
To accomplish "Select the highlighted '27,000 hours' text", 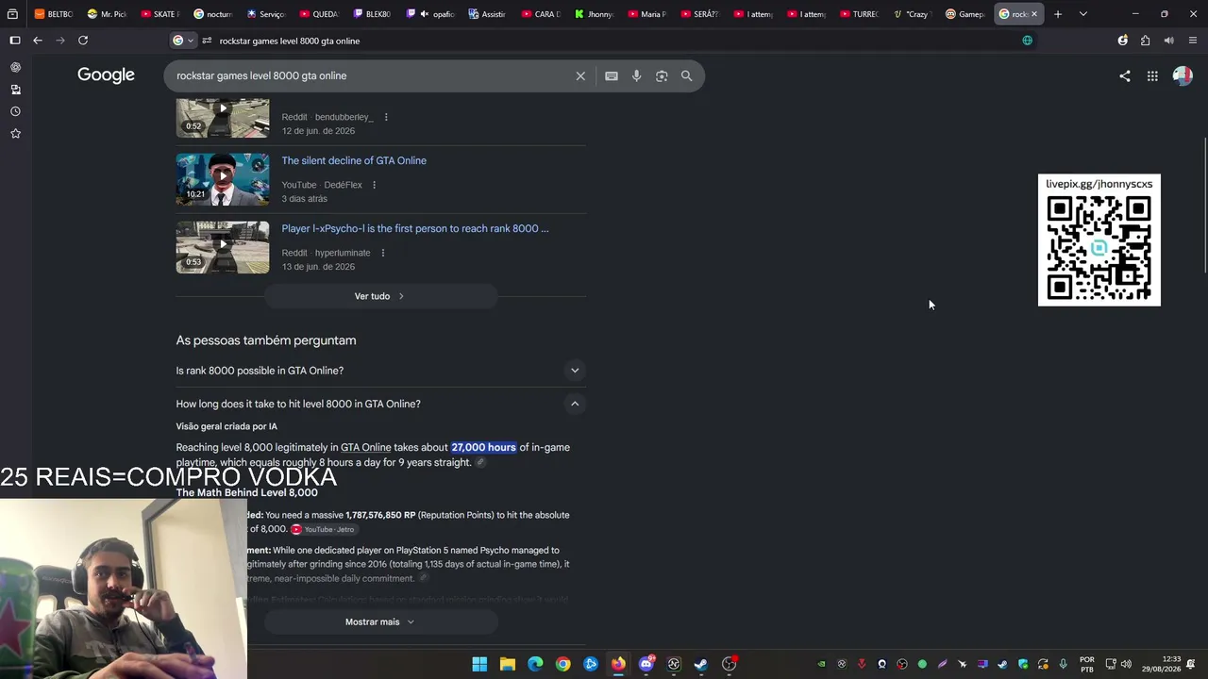I will click(x=483, y=447).
